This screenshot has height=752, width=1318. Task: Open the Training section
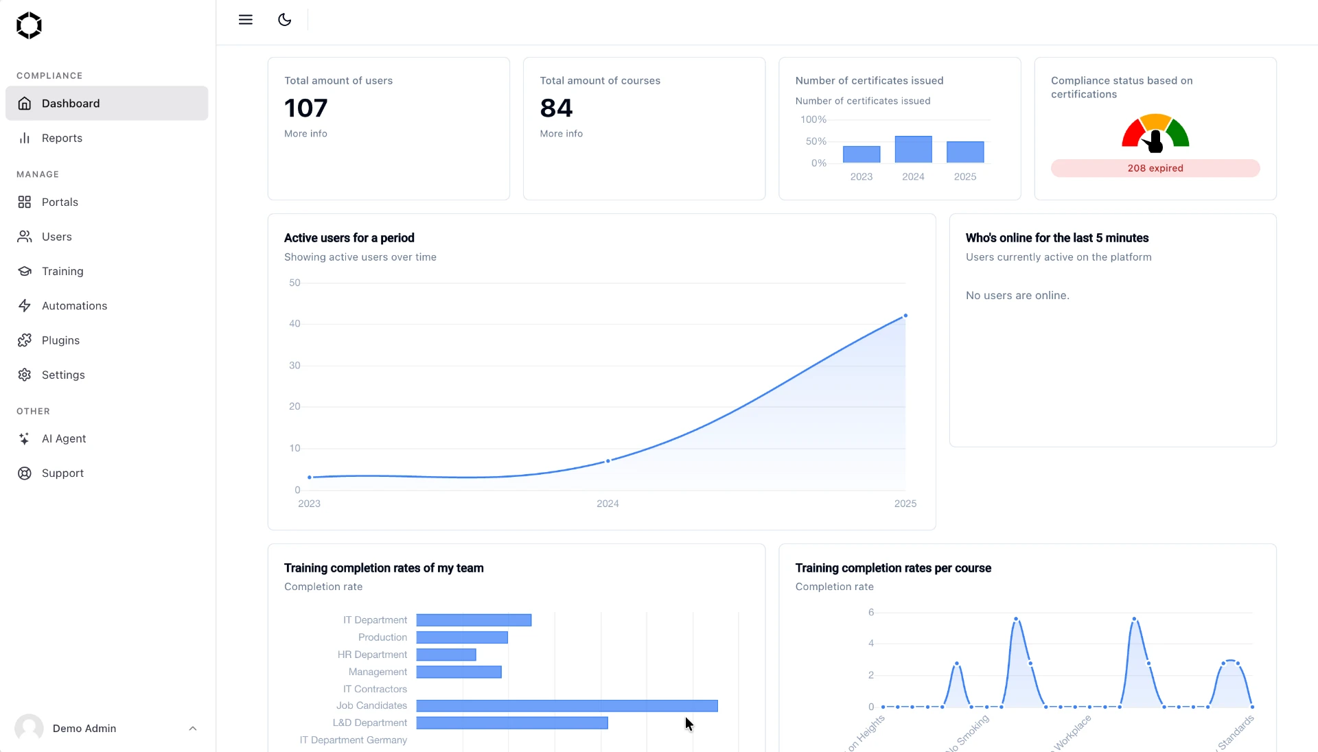[106, 271]
